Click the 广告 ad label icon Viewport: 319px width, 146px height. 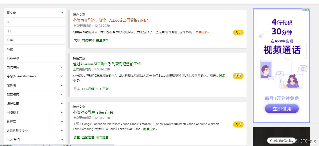(x=305, y=10)
